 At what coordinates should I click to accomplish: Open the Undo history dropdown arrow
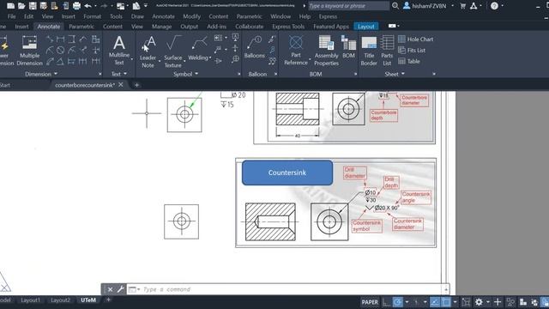coord(95,6)
